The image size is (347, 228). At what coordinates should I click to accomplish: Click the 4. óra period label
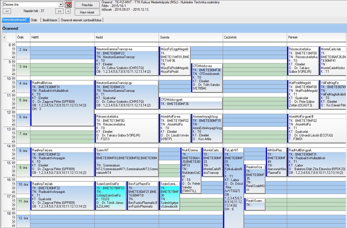[x=23, y=83]
